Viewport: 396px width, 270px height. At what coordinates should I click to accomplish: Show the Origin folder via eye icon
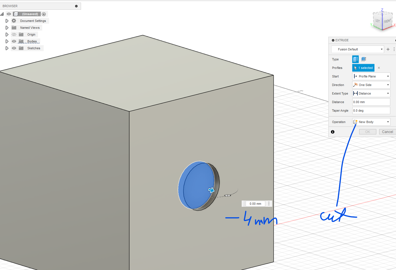tap(14, 34)
